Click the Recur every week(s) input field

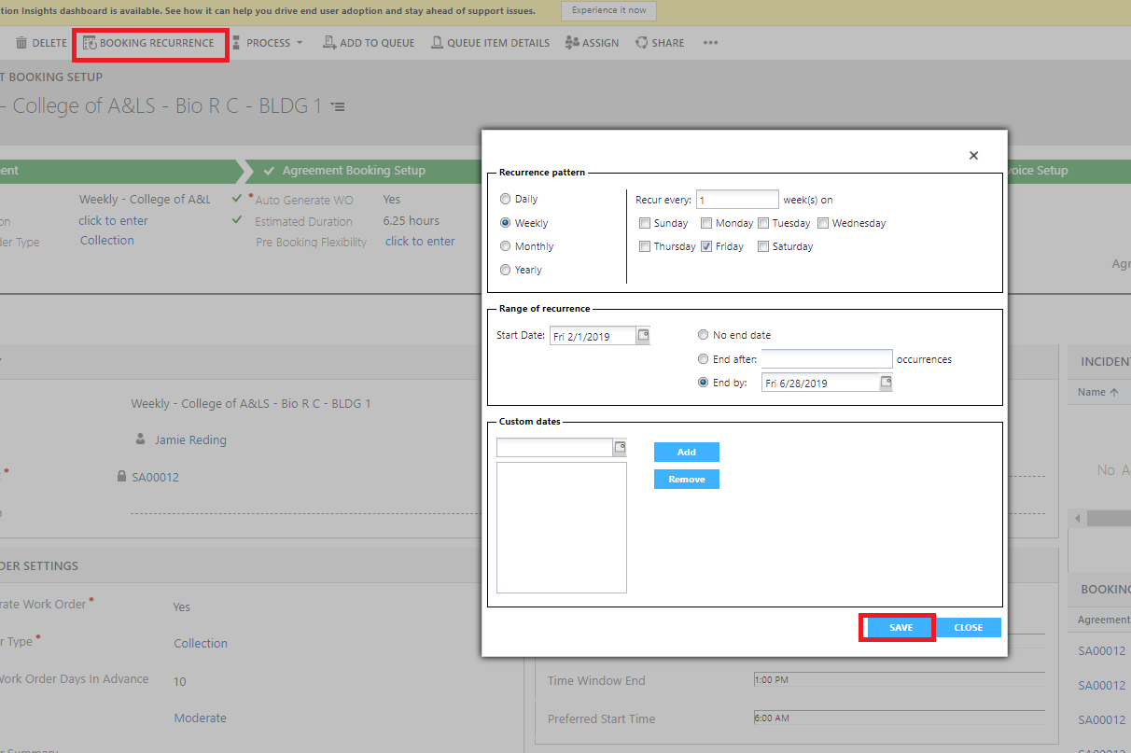(737, 199)
